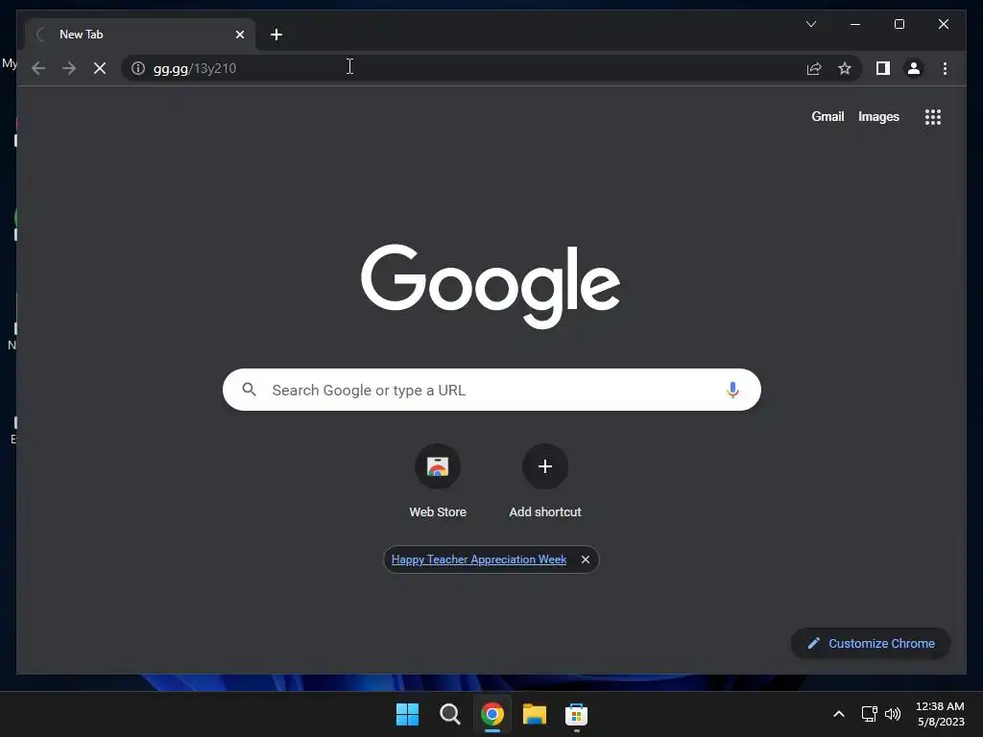Viewport: 983px width, 737px height.
Task: Open Google apps grid
Action: (933, 116)
